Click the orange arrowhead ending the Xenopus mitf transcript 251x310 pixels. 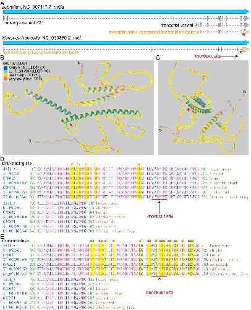[245, 50]
